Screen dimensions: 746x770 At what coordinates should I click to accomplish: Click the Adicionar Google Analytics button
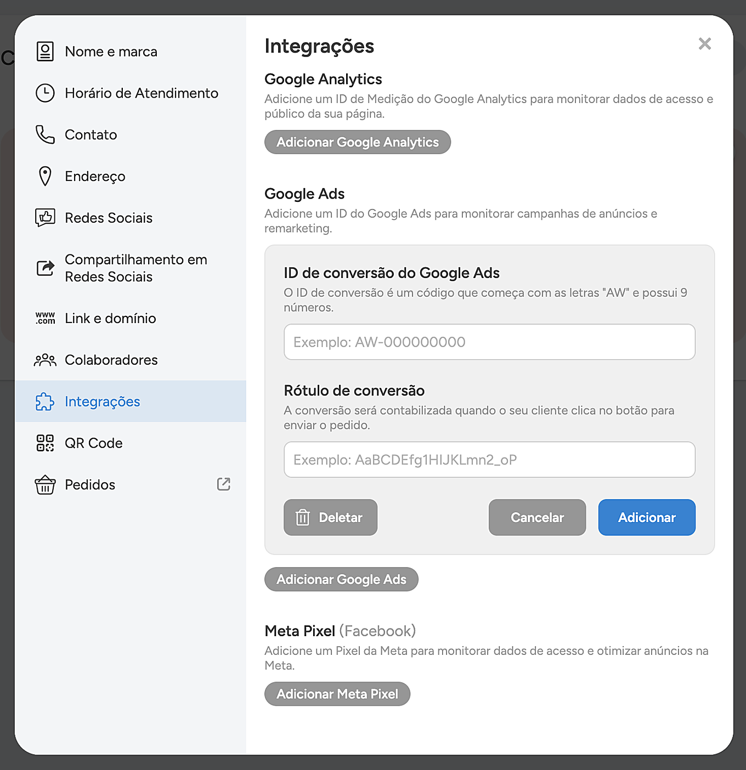pyautogui.click(x=358, y=142)
